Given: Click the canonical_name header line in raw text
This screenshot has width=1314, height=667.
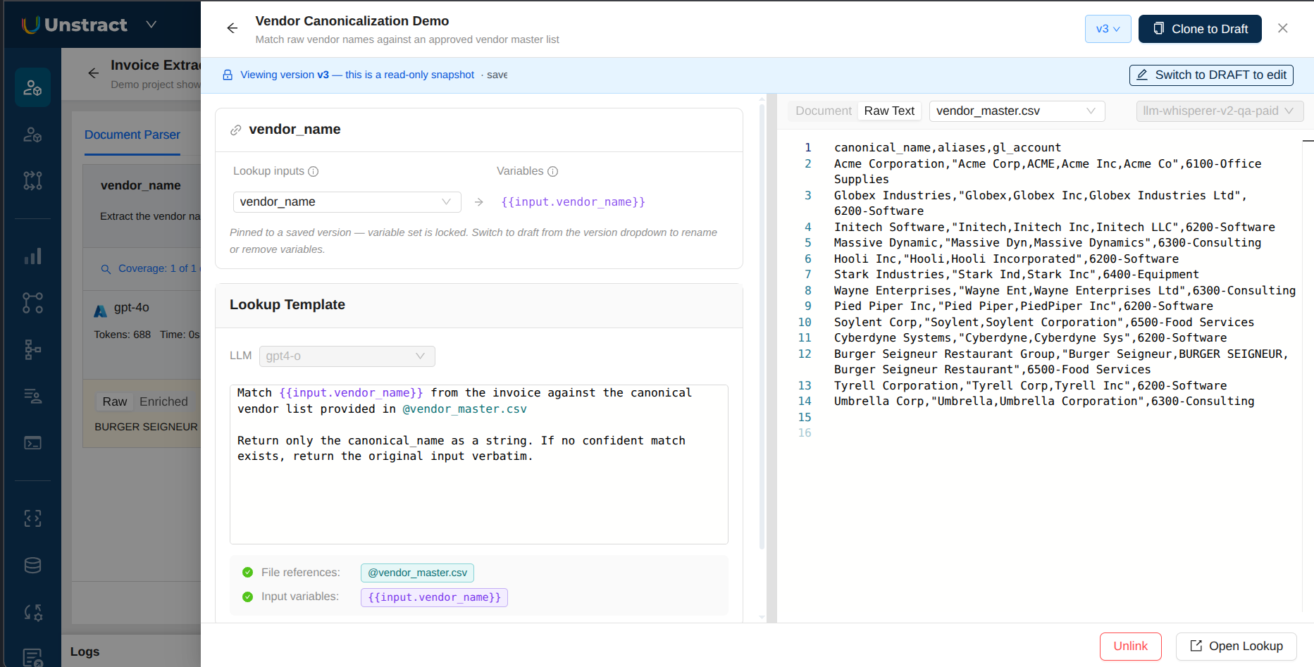Looking at the screenshot, I should [948, 148].
